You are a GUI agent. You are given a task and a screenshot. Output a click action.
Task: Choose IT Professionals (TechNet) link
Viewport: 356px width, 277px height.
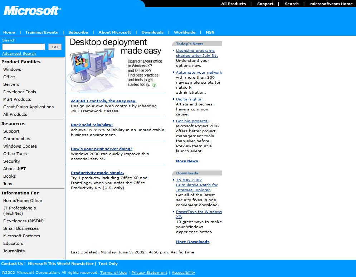(x=19, y=211)
